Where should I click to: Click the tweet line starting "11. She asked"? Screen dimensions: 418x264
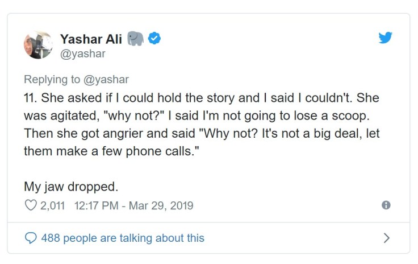pos(200,97)
